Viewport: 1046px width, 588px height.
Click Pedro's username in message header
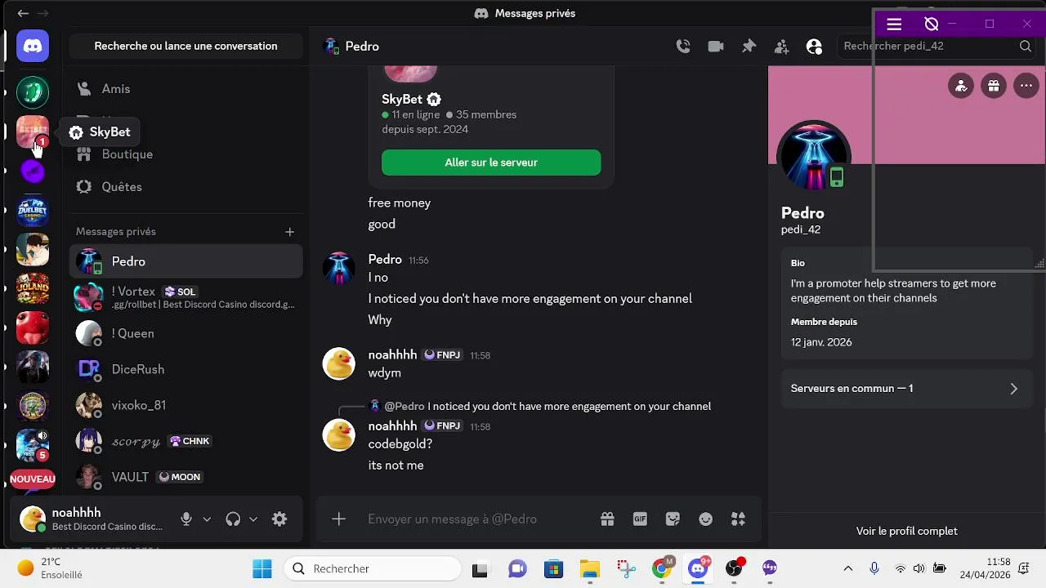(385, 260)
